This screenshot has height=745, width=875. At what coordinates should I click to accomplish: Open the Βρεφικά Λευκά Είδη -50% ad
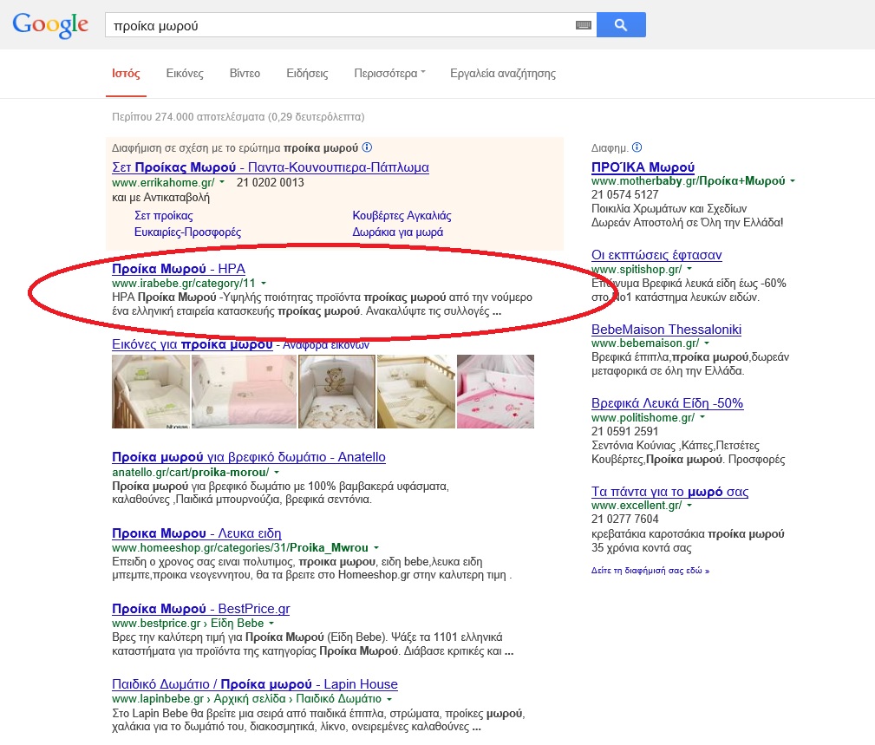[x=668, y=403]
